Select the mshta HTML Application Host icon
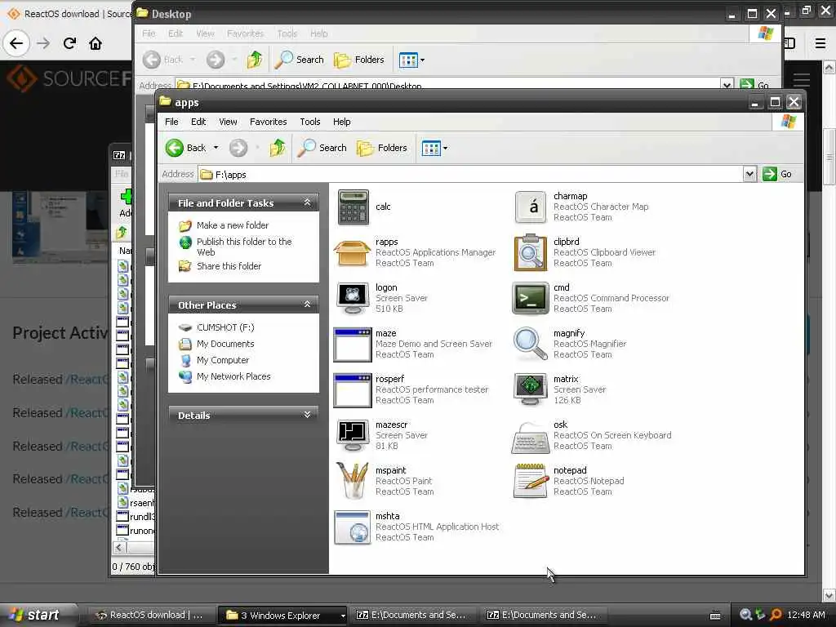The width and height of the screenshot is (836, 627). (353, 527)
